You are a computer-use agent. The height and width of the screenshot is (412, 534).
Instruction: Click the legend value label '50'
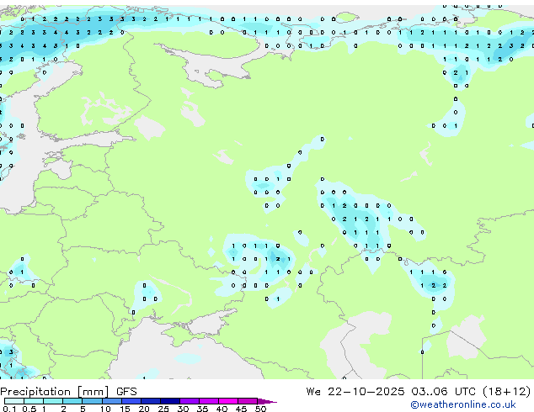(x=260, y=409)
